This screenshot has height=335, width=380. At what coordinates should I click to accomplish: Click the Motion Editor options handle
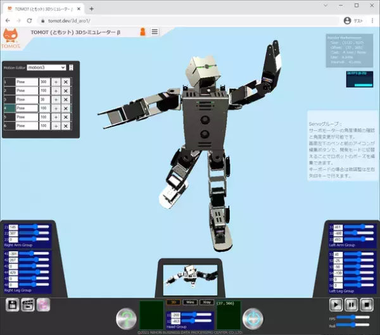(x=71, y=67)
